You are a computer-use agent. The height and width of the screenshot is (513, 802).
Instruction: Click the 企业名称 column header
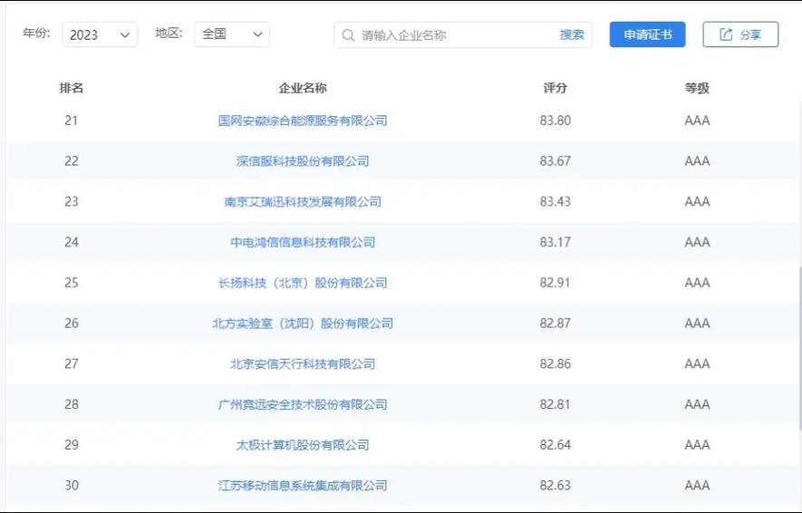303,88
